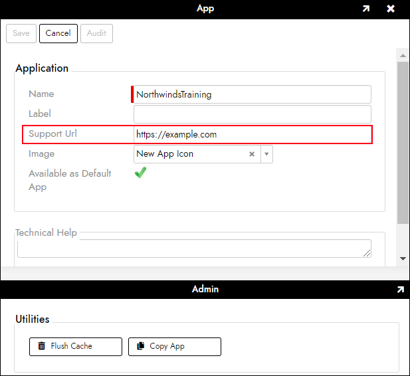Click the Support Url label
Screen dimensions: 410x376
point(52,134)
